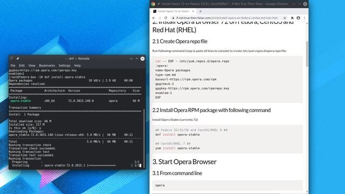345x194 pixels.
Task: Click Chrome's forward navigation arrow
Action: pos(160,18)
